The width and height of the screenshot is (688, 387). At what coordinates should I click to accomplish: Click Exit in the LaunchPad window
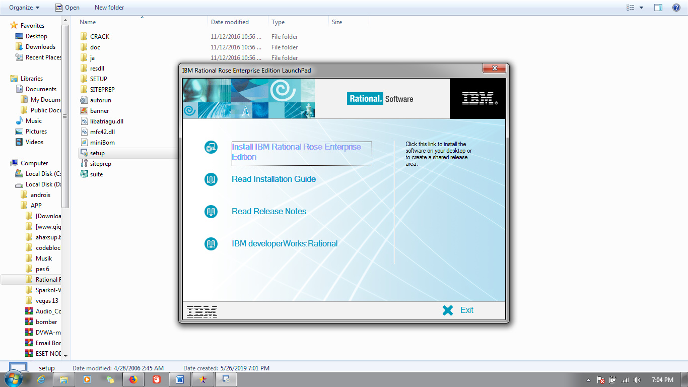click(x=467, y=310)
